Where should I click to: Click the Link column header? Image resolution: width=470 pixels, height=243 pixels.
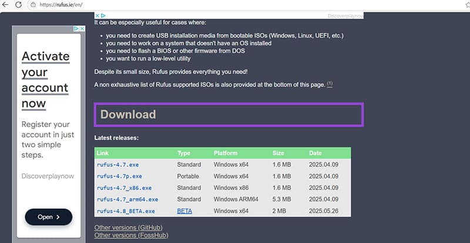tap(102, 153)
